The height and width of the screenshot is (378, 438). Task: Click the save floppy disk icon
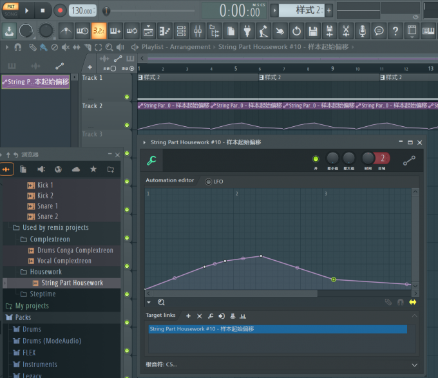tap(313, 31)
